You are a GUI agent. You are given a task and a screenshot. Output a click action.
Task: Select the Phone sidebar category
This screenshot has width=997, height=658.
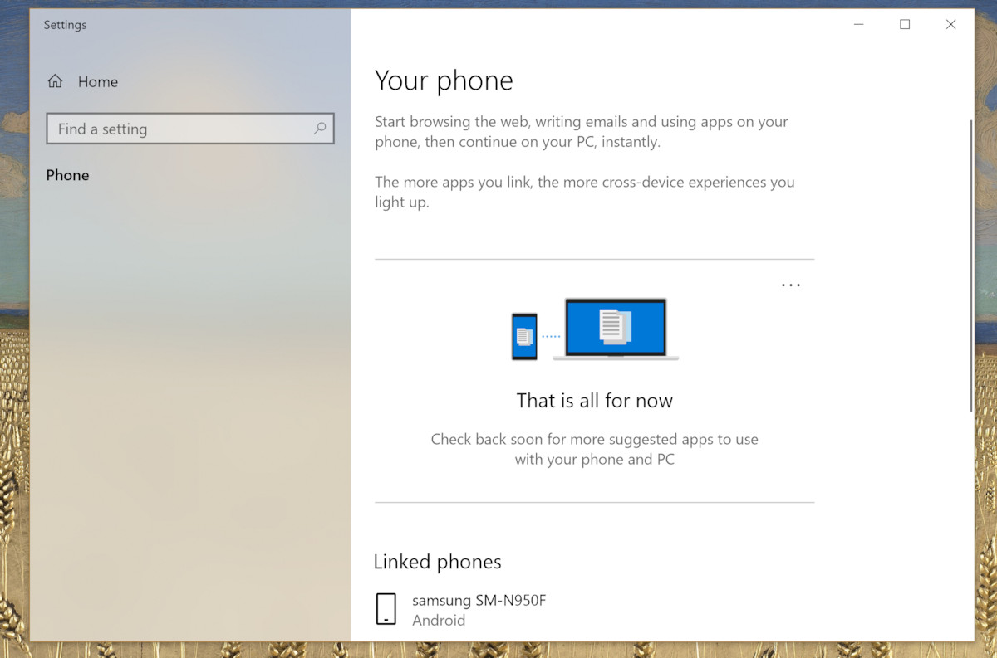click(x=67, y=175)
